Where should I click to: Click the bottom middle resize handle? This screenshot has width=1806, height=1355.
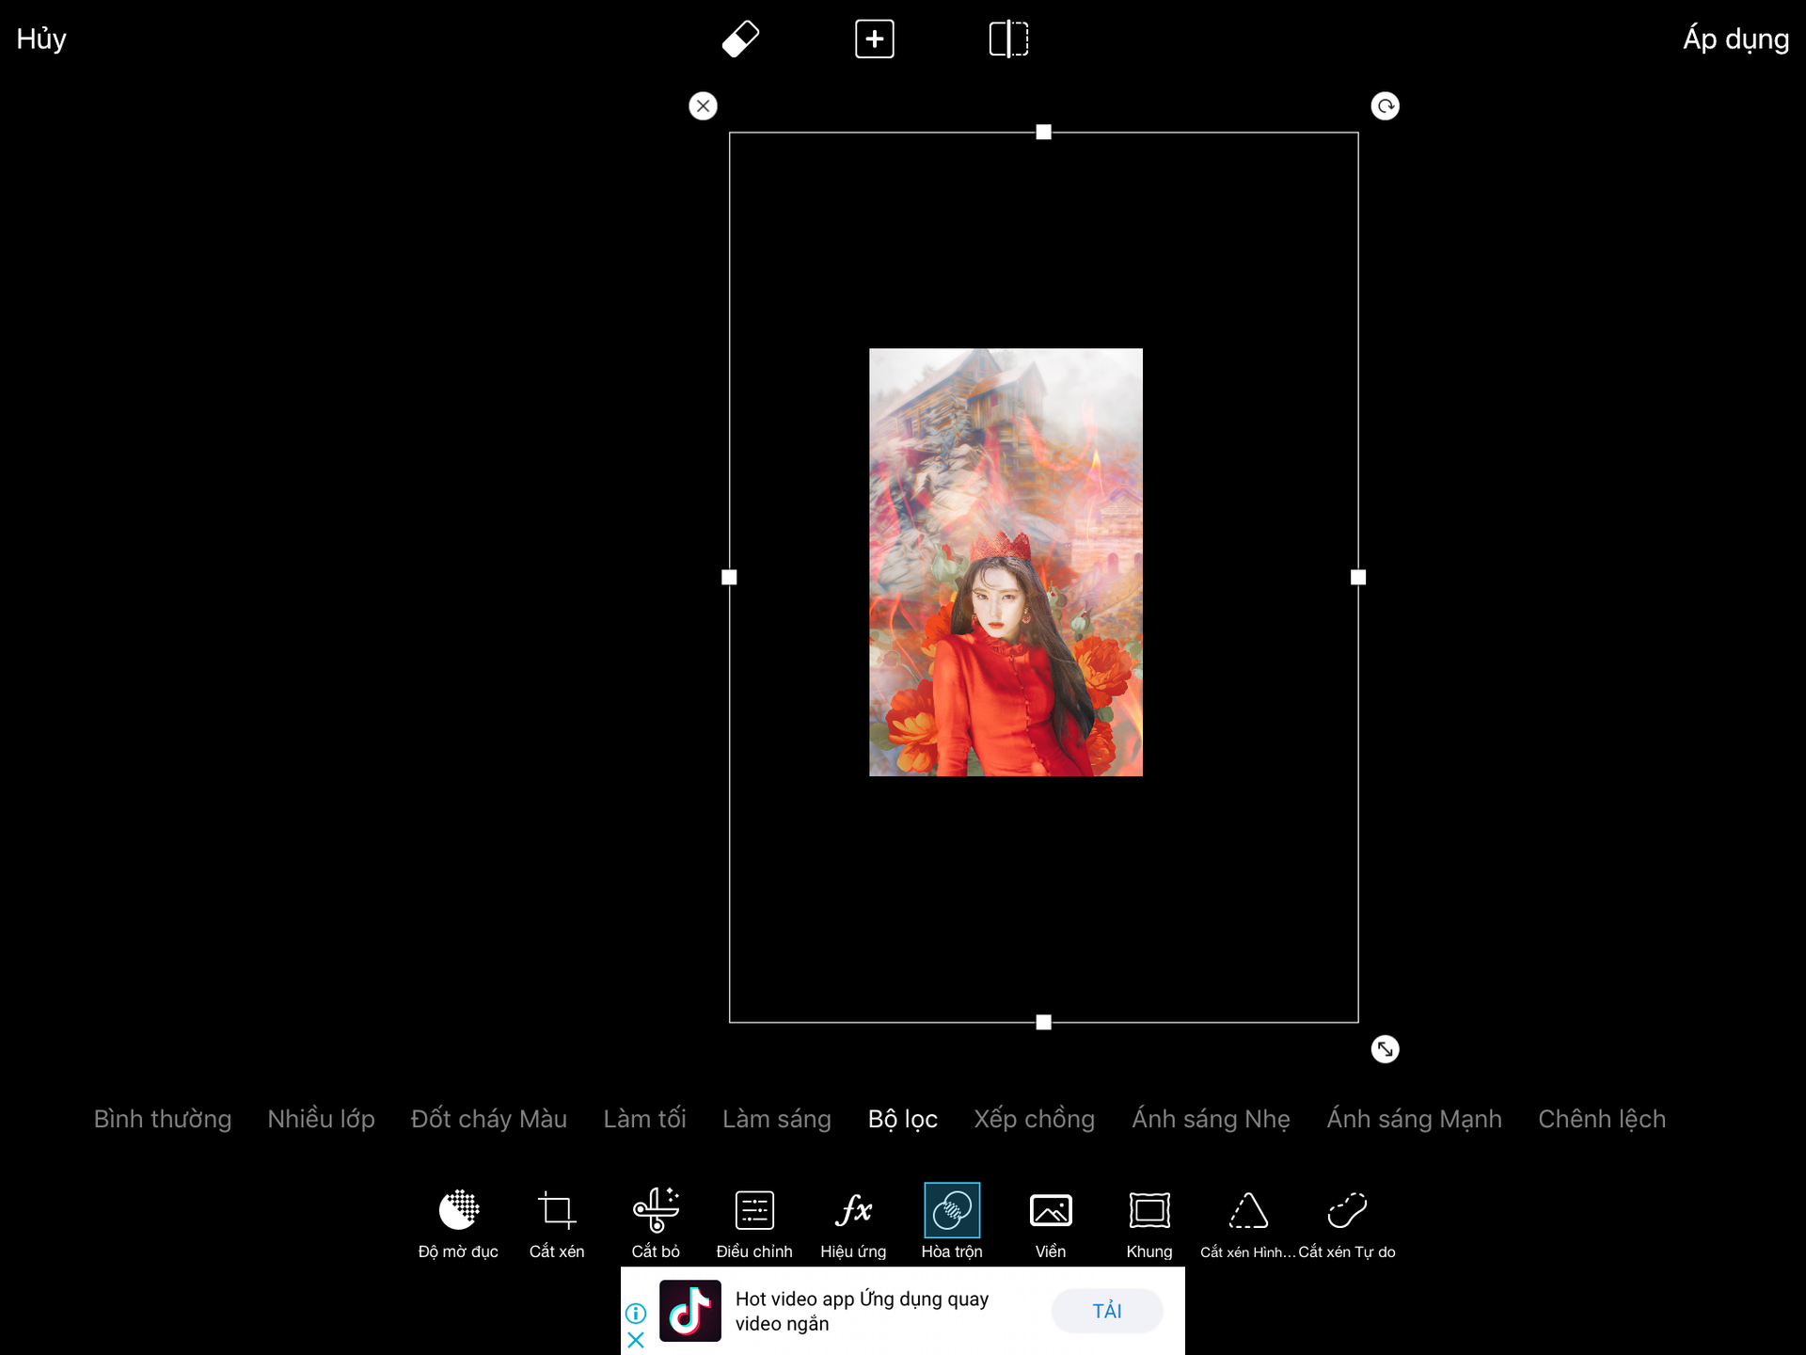pos(1043,1022)
